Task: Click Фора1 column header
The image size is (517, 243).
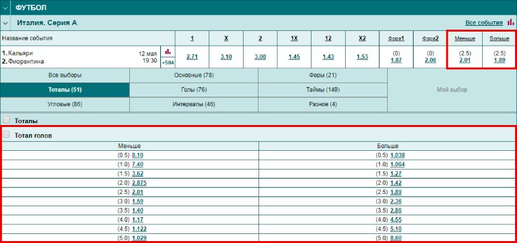Action: (x=396, y=39)
